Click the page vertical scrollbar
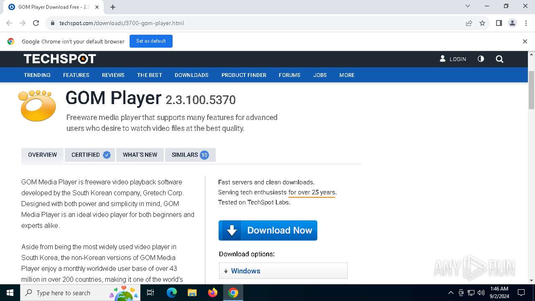 [x=532, y=90]
